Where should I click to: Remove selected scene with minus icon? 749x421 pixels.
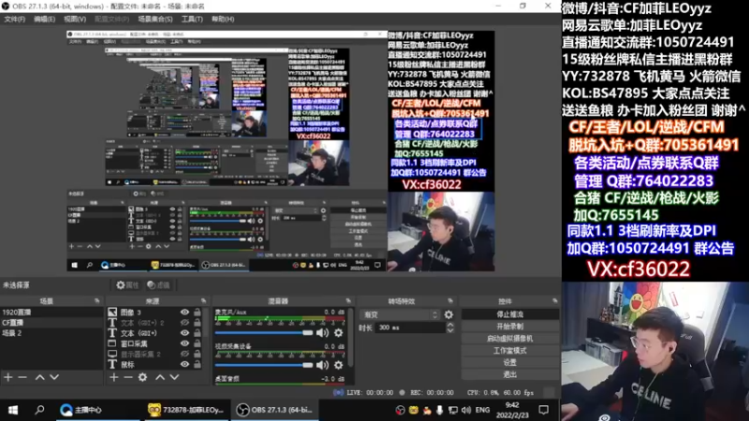[x=22, y=377]
